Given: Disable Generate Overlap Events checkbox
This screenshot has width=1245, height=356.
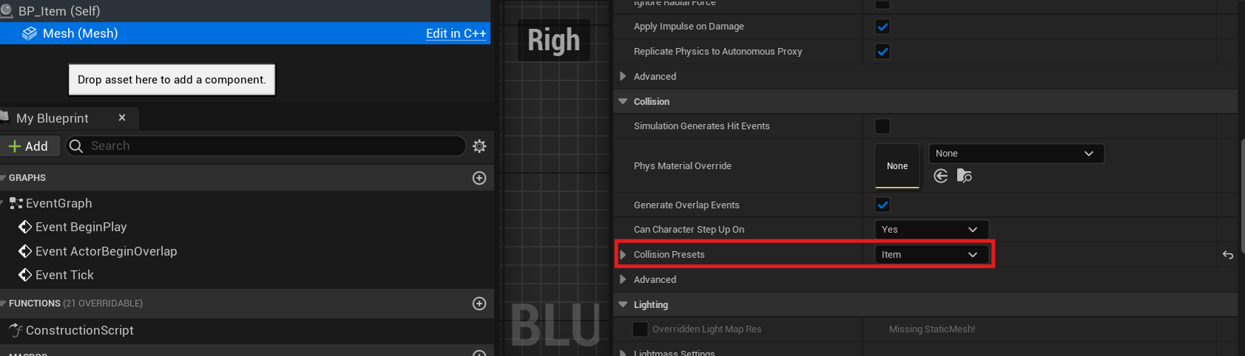Looking at the screenshot, I should coord(882,205).
